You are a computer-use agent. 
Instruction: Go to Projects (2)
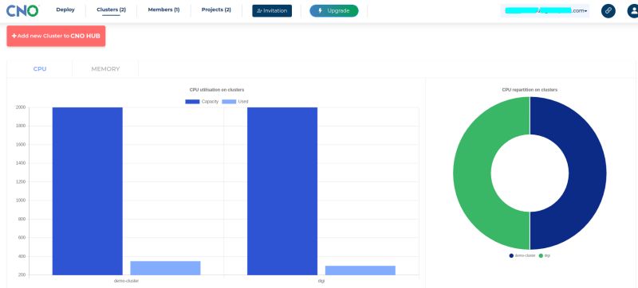[x=216, y=10]
